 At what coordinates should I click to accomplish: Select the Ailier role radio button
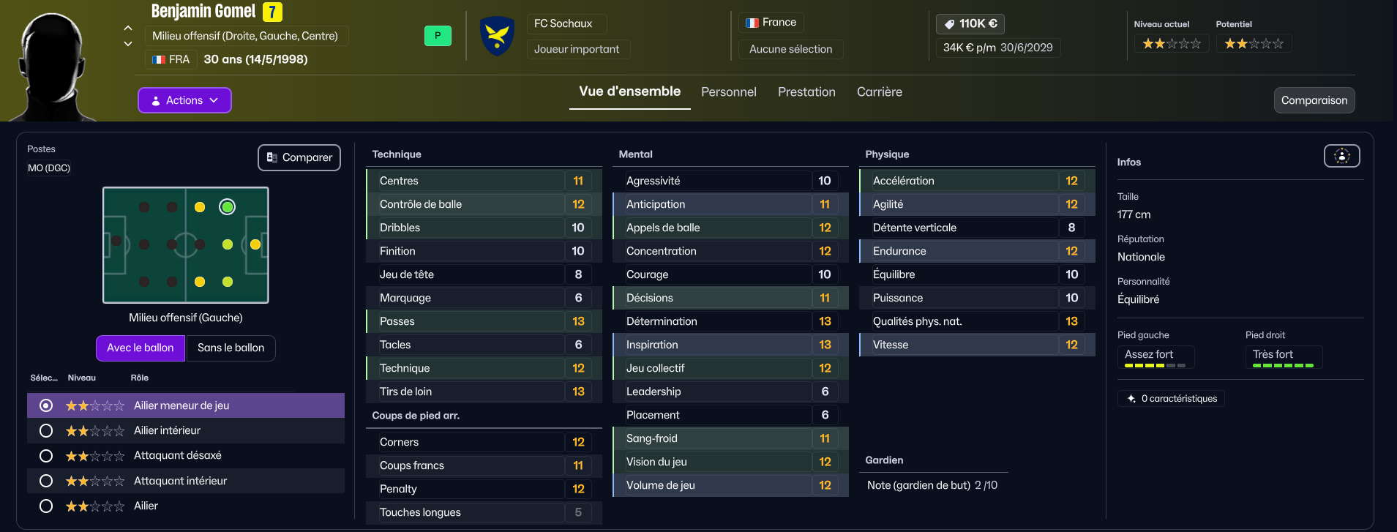46,506
